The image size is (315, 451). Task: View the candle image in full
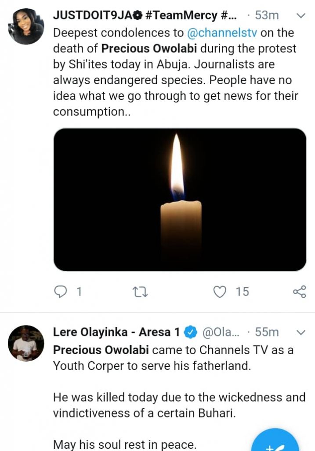(x=180, y=200)
